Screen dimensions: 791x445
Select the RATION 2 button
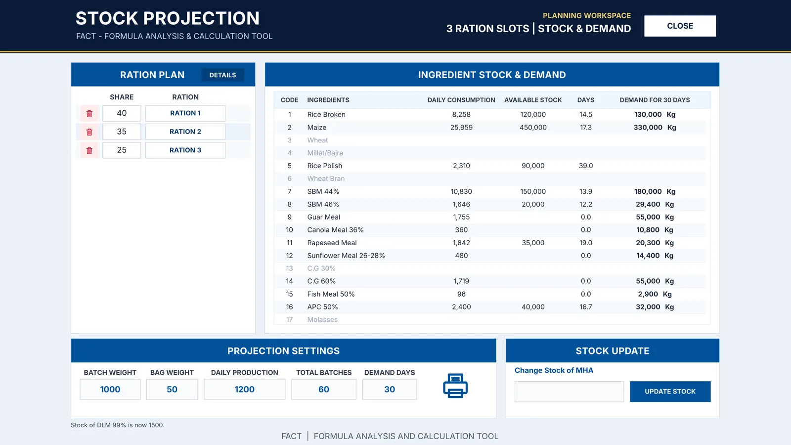(185, 132)
